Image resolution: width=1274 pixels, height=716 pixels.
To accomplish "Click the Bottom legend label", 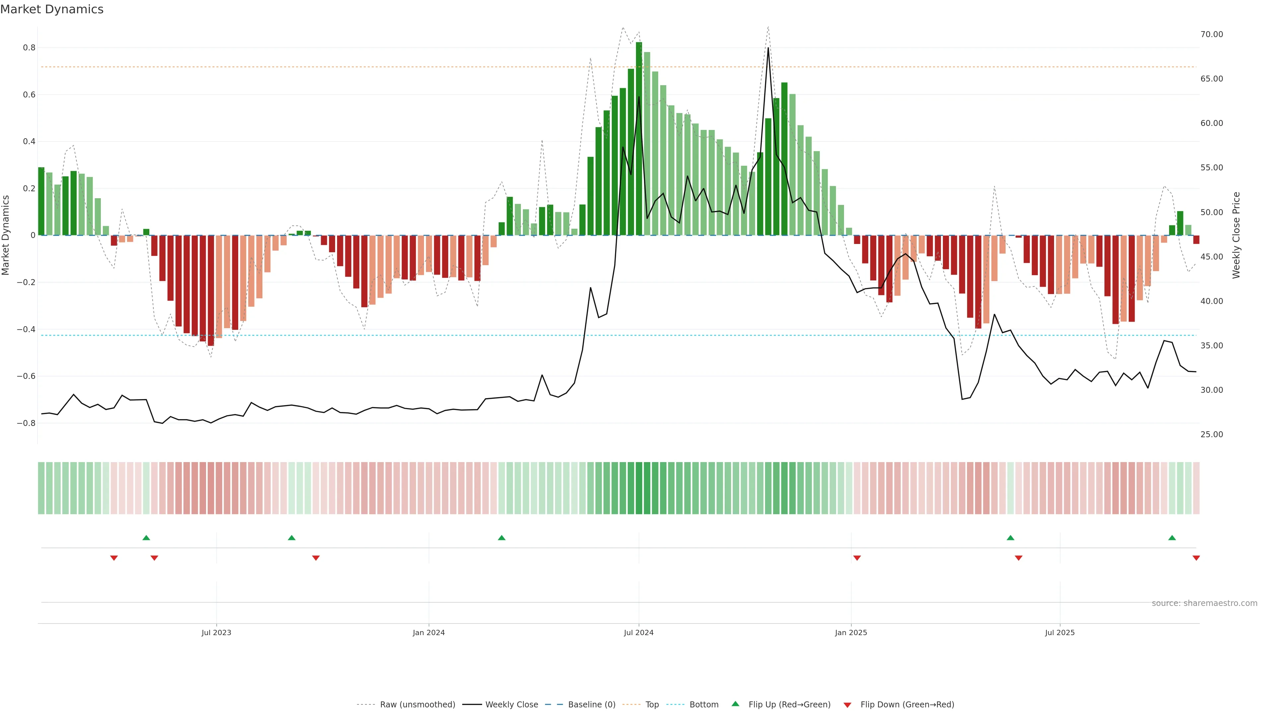I will [x=704, y=705].
